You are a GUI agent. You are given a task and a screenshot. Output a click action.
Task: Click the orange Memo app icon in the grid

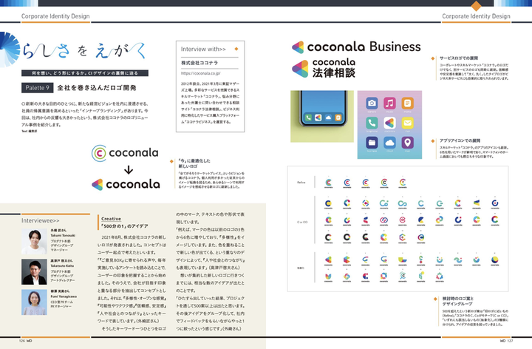coord(407,104)
